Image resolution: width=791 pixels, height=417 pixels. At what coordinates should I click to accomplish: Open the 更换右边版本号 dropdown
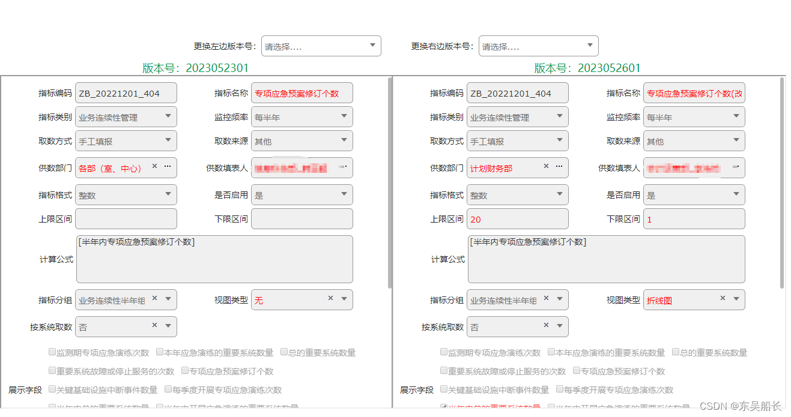538,46
